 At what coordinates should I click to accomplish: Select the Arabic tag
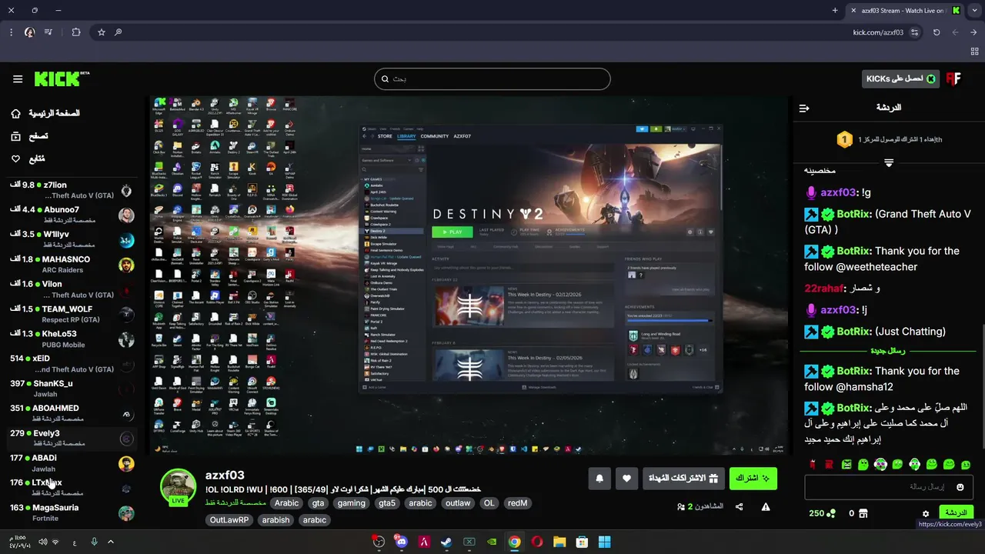(x=286, y=503)
